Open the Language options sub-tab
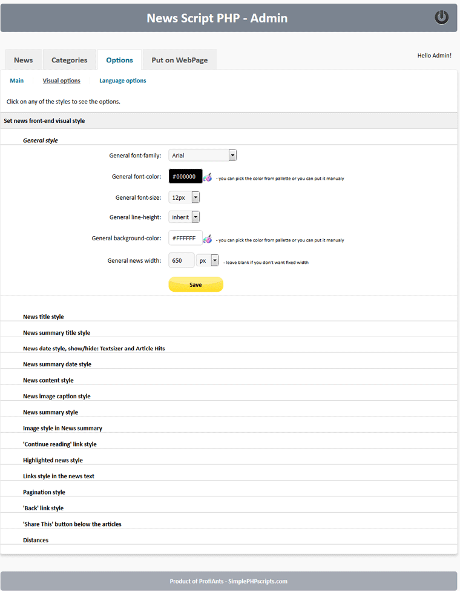460x592 pixels. click(x=123, y=81)
